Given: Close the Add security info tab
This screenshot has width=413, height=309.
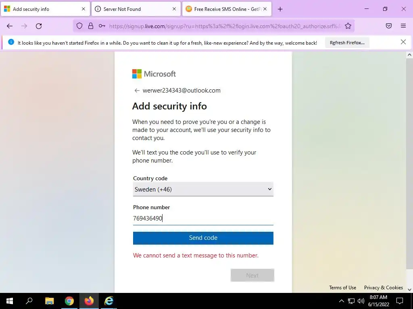Looking at the screenshot, I should click(83, 9).
